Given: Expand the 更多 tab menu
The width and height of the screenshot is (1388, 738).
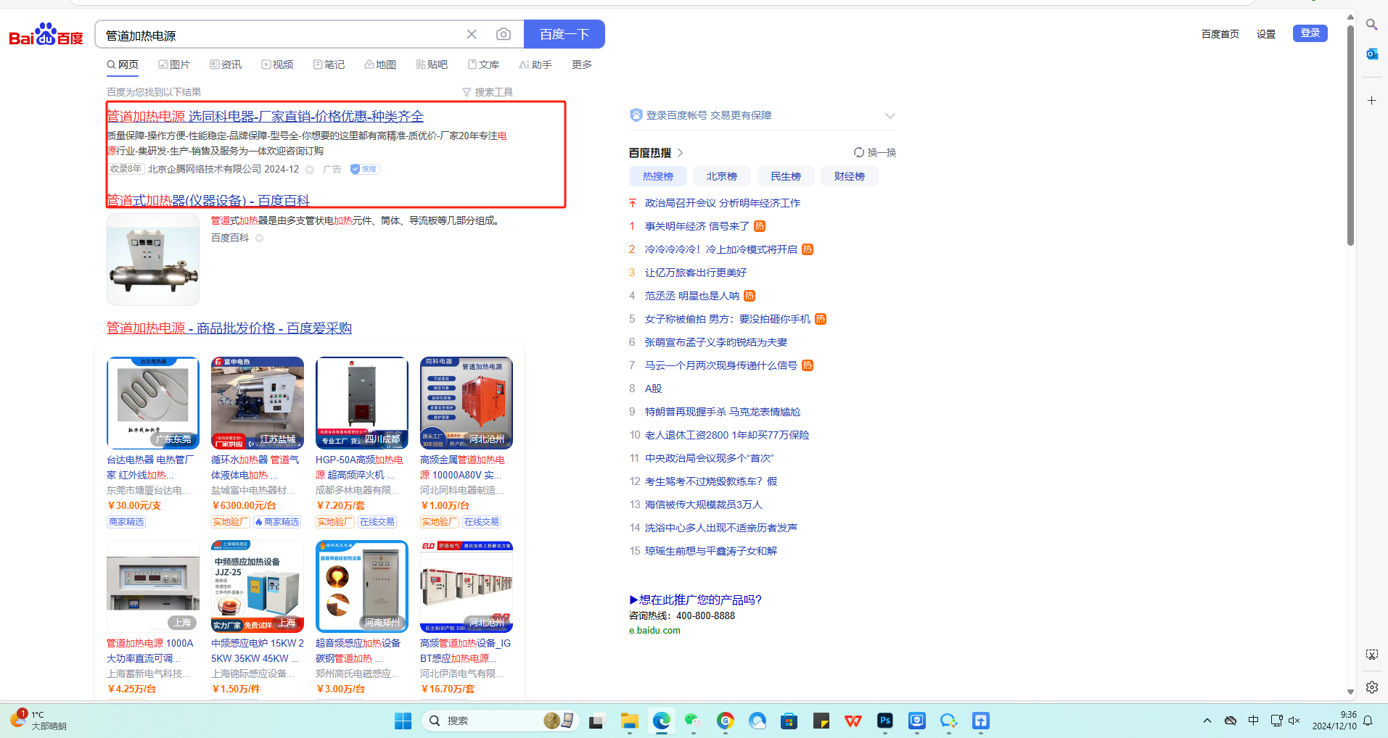Looking at the screenshot, I should tap(582, 65).
